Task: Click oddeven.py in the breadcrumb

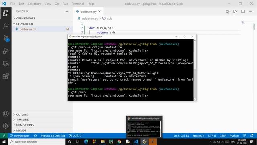Action: point(90,19)
